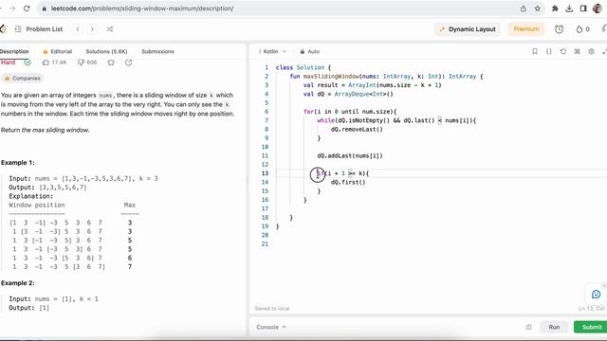Go to the previous problem
This screenshot has height=341, width=607.
click(78, 29)
